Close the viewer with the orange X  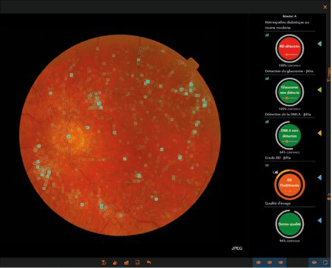(325, 7)
